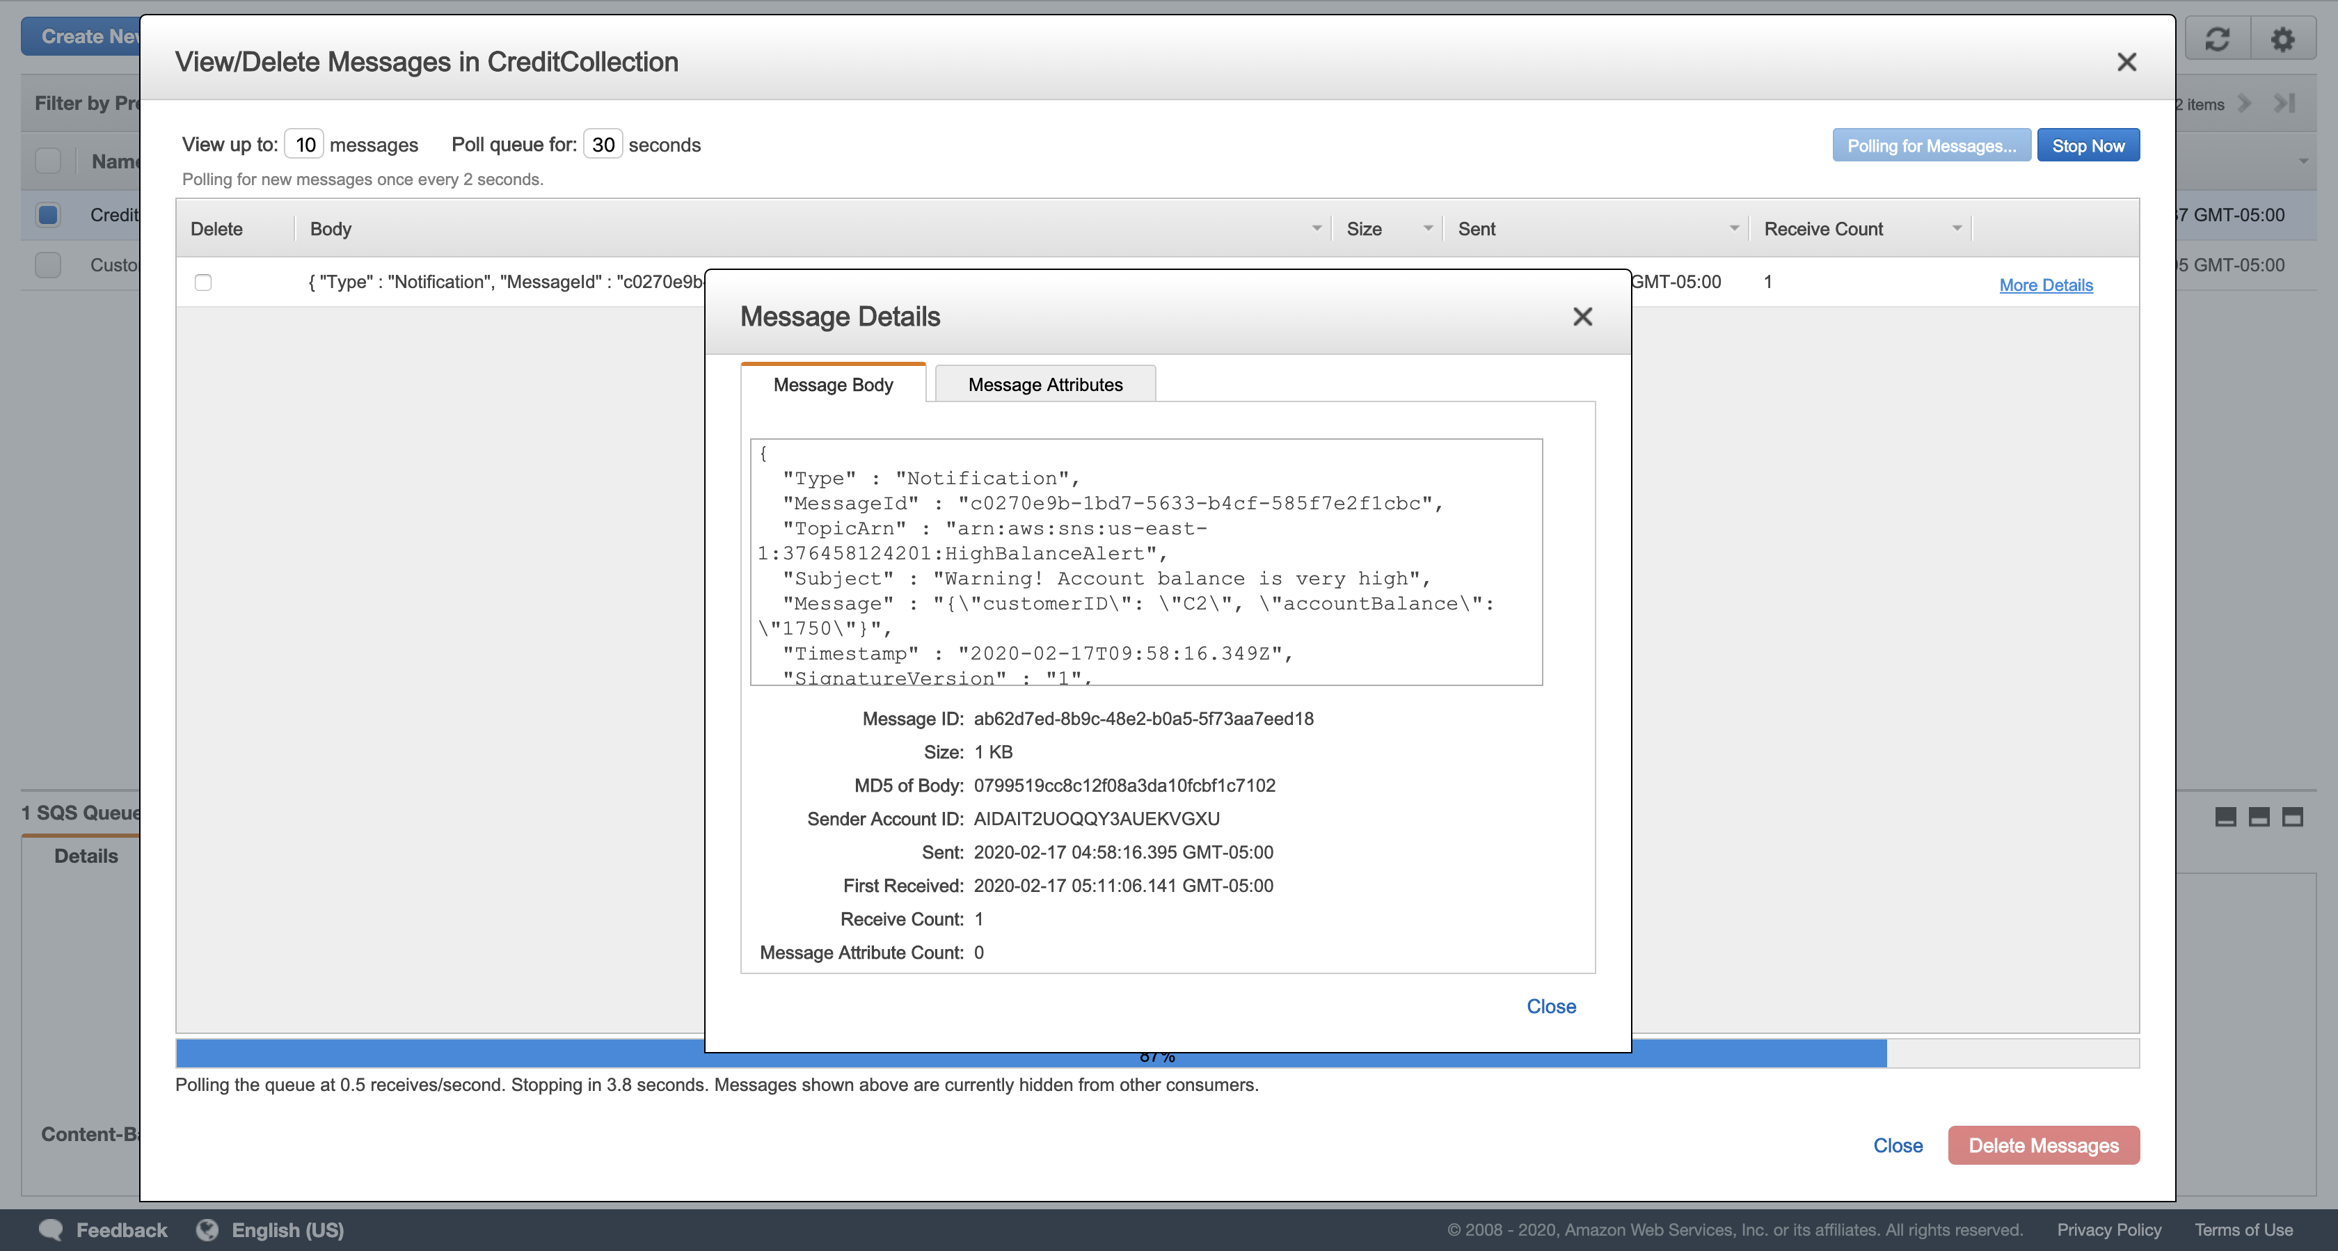Click the last page arrow icon
Screen dimensions: 2338x1251
pyautogui.click(x=2284, y=104)
